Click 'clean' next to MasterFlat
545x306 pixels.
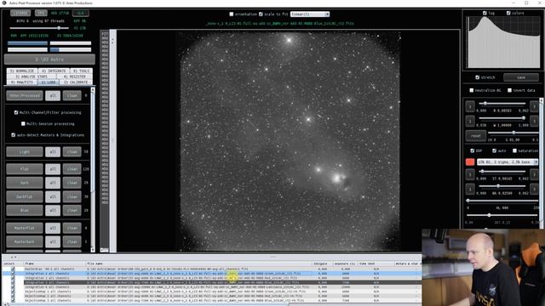click(72, 228)
